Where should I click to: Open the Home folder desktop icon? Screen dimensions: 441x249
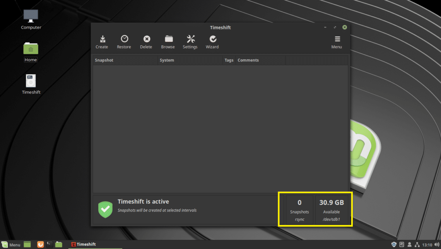pos(31,52)
